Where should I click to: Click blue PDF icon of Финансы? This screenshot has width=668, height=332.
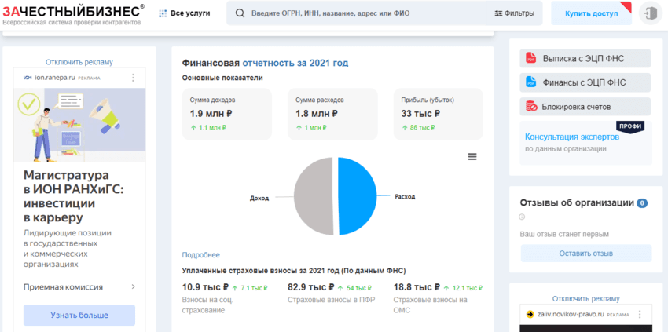(530, 82)
